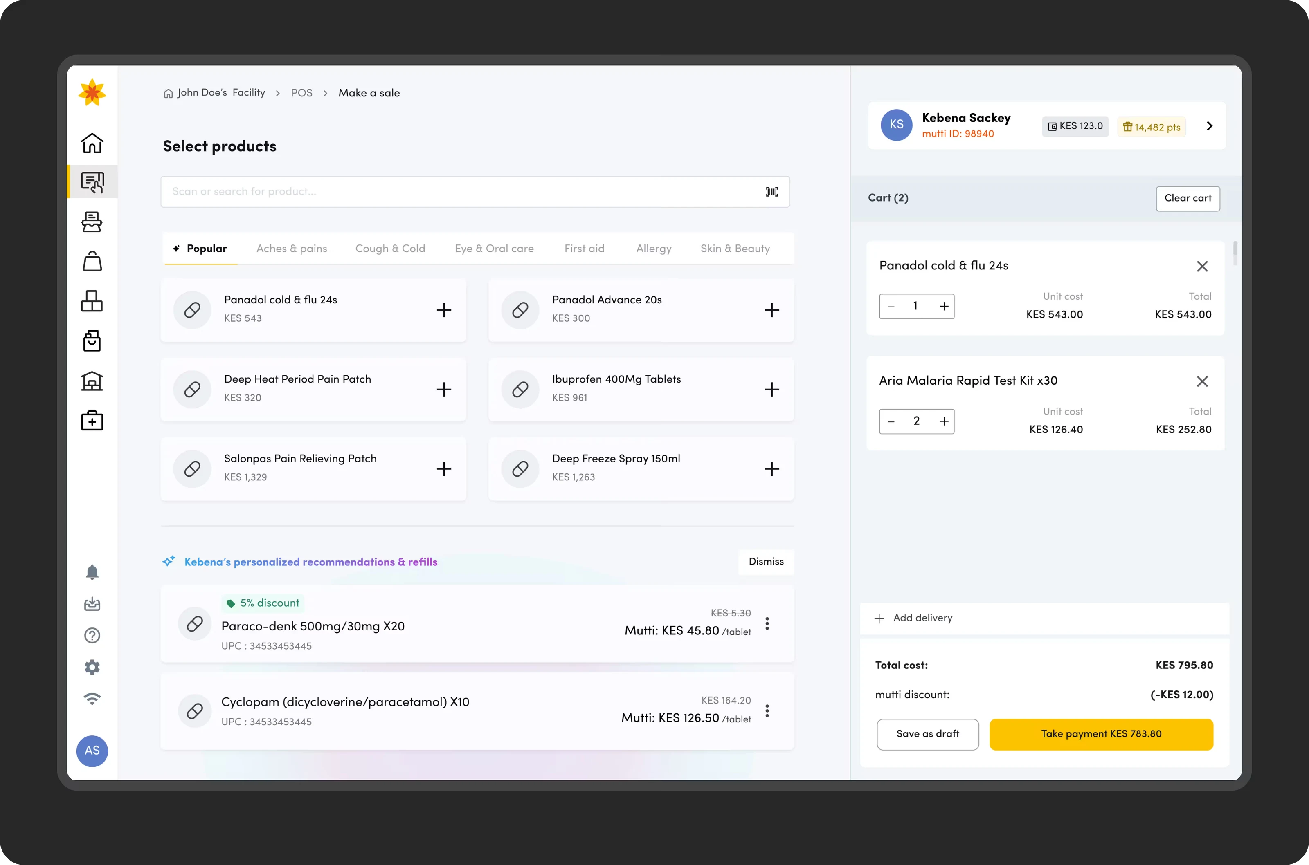Add Deep Freeze Spray 150ml to cart
This screenshot has height=865, width=1309.
[x=771, y=469]
